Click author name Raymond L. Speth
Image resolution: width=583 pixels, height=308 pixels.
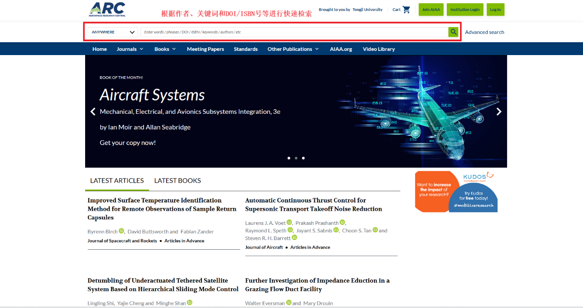coord(266,230)
